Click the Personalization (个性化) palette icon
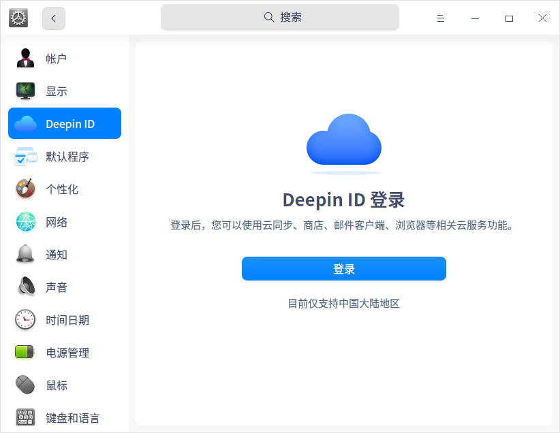Image resolution: width=560 pixels, height=433 pixels. tap(25, 189)
